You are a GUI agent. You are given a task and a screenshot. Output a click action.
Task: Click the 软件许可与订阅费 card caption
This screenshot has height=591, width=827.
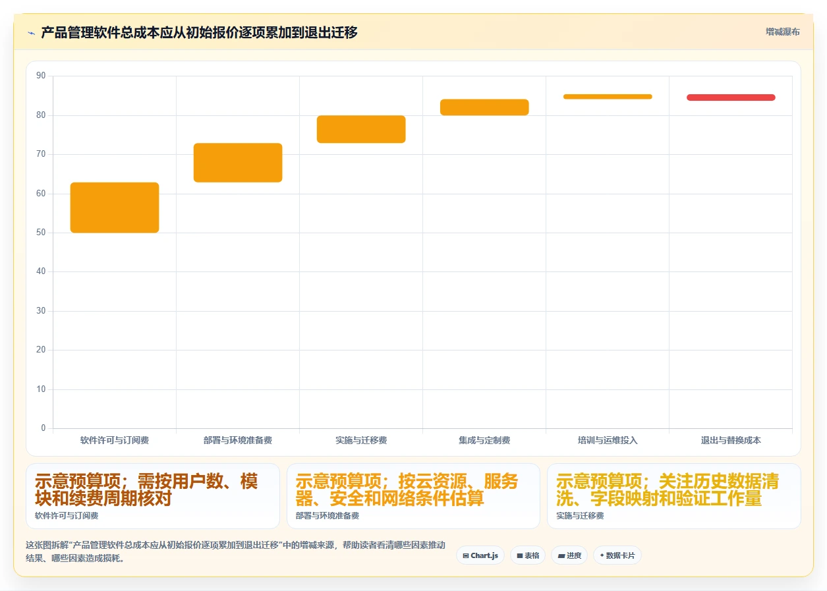67,516
